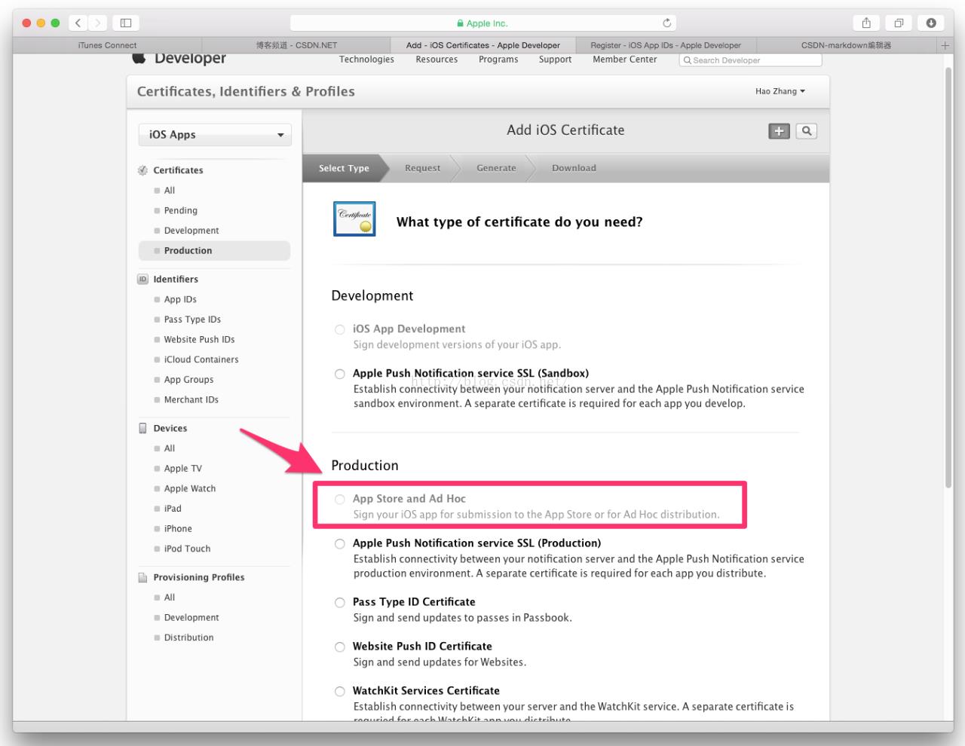The width and height of the screenshot is (965, 746).
Task: Open Production certificates
Action: pos(214,251)
